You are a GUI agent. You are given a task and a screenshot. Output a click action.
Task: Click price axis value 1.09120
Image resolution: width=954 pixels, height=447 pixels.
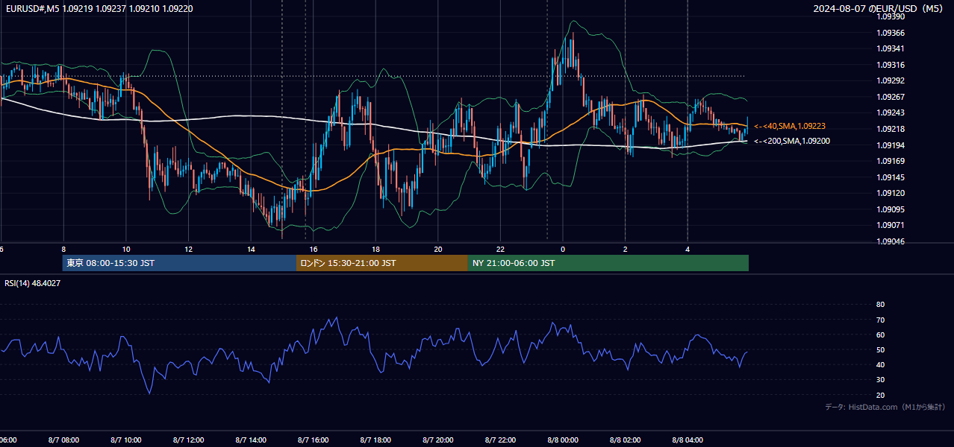(891, 193)
